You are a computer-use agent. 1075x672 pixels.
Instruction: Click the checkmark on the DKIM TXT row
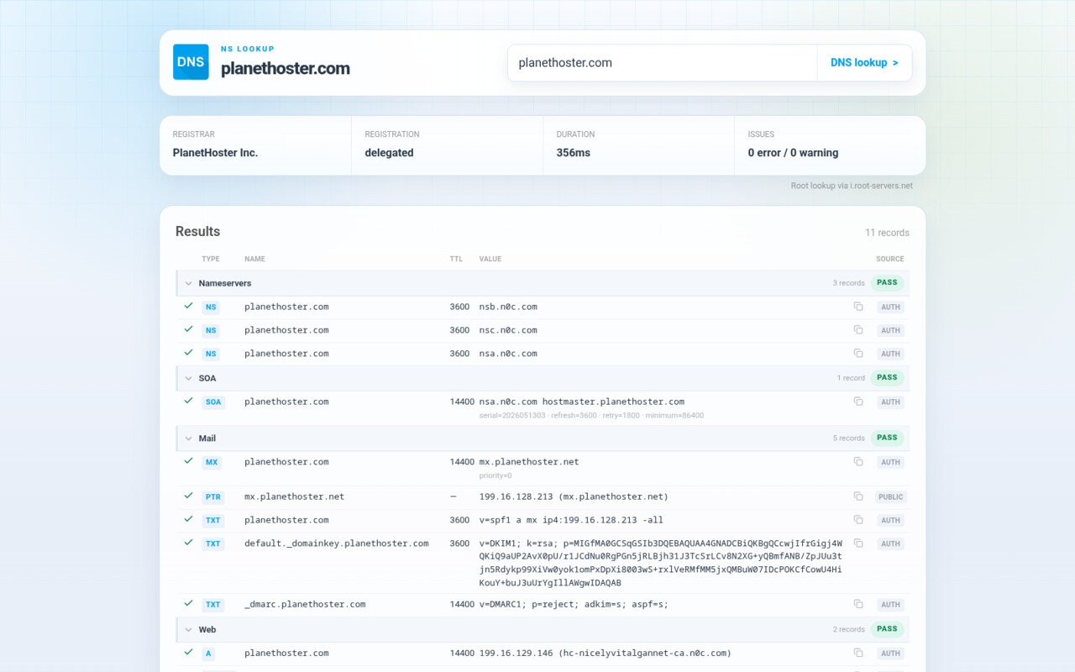coord(189,543)
